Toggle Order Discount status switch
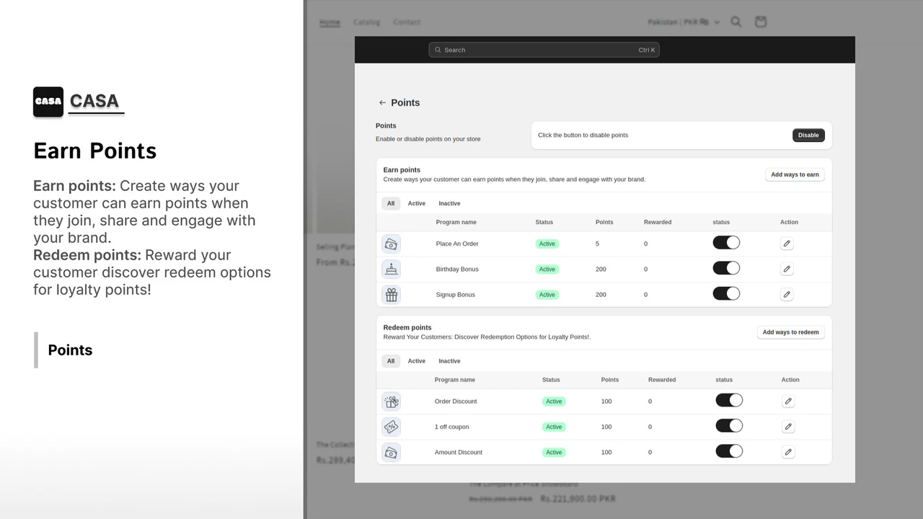Screen dimensions: 923x519 (729, 400)
